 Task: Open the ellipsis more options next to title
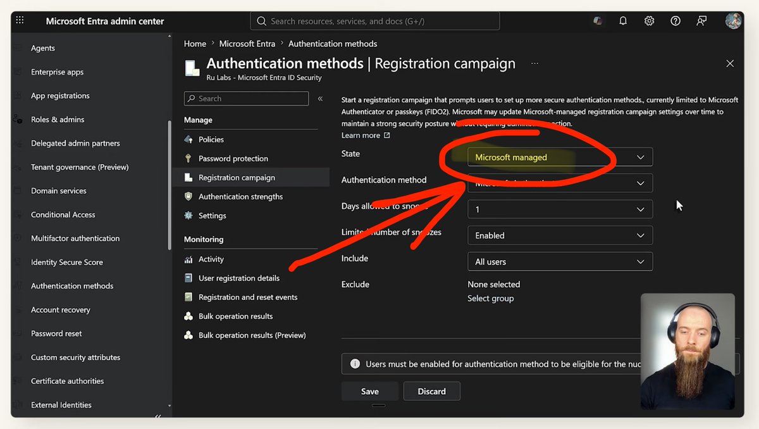coord(535,64)
